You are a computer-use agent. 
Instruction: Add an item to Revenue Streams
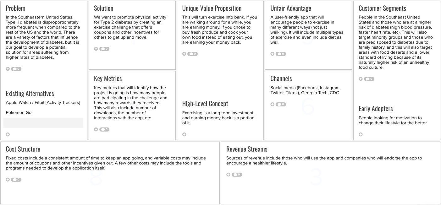pyautogui.click(x=228, y=174)
